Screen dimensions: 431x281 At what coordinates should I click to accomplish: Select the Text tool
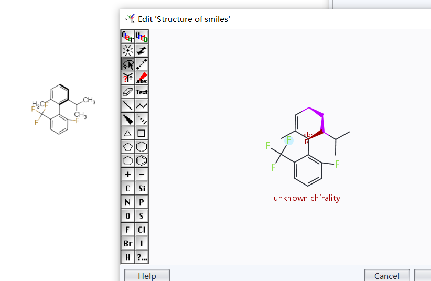tap(142, 92)
